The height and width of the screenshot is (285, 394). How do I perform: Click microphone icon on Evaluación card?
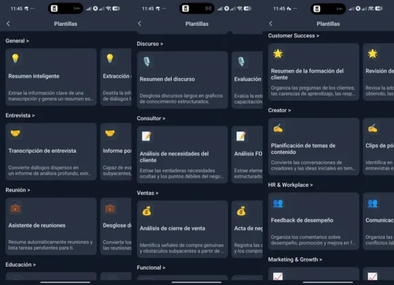point(241,61)
